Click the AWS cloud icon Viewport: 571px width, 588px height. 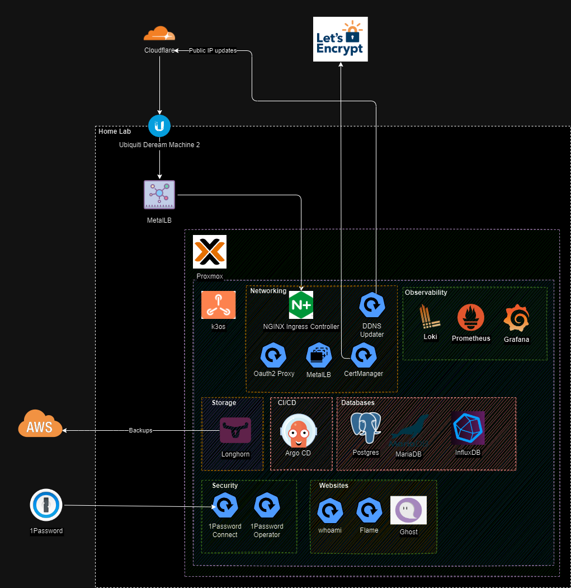pyautogui.click(x=40, y=425)
